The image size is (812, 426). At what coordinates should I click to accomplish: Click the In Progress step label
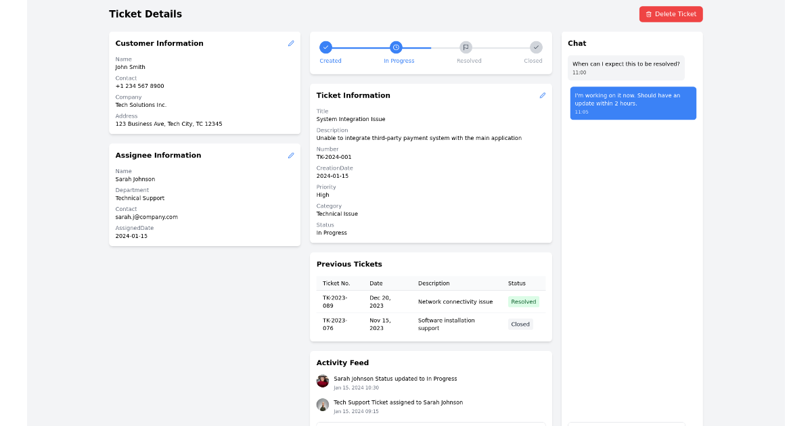coord(399,60)
